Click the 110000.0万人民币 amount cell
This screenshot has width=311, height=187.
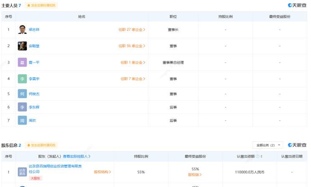coord(250,172)
